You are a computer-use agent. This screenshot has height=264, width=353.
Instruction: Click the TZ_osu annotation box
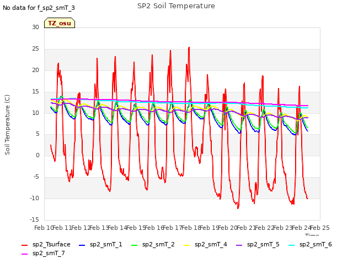60,23
